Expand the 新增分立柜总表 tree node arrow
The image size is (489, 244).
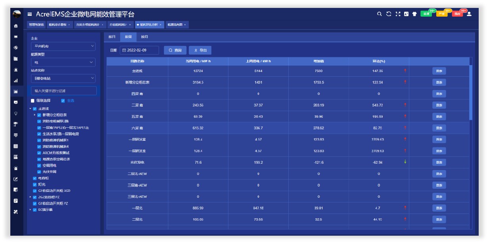pos(35,115)
